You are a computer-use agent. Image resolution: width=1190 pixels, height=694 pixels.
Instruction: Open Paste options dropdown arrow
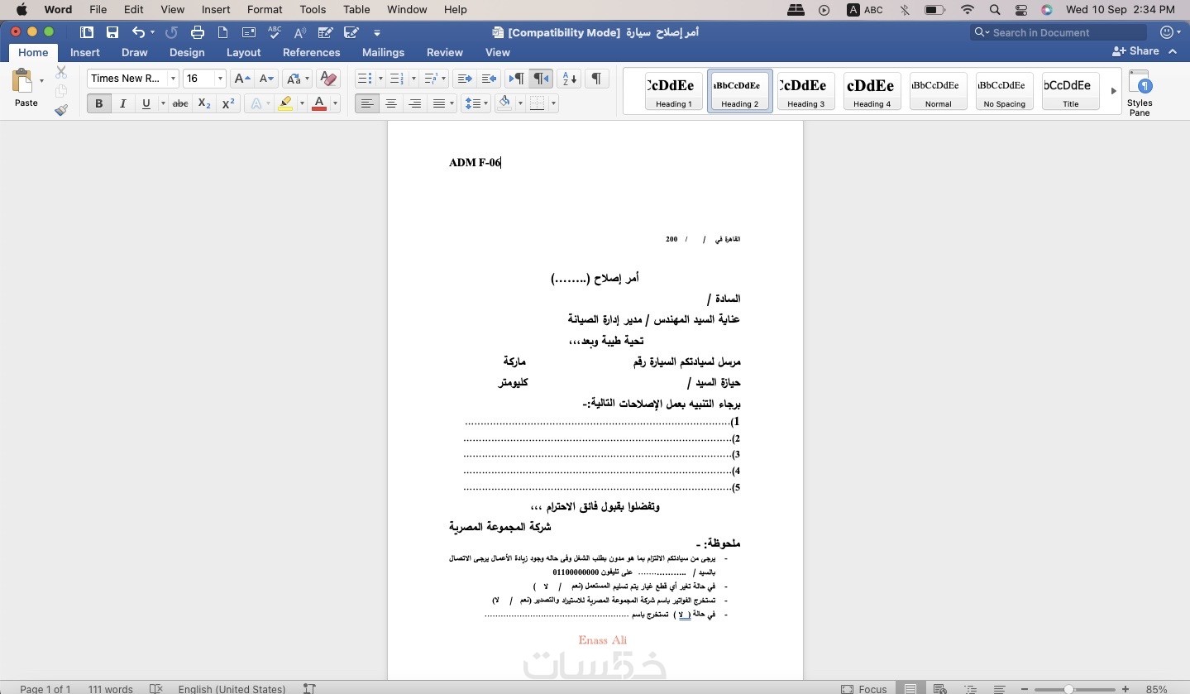(x=41, y=81)
